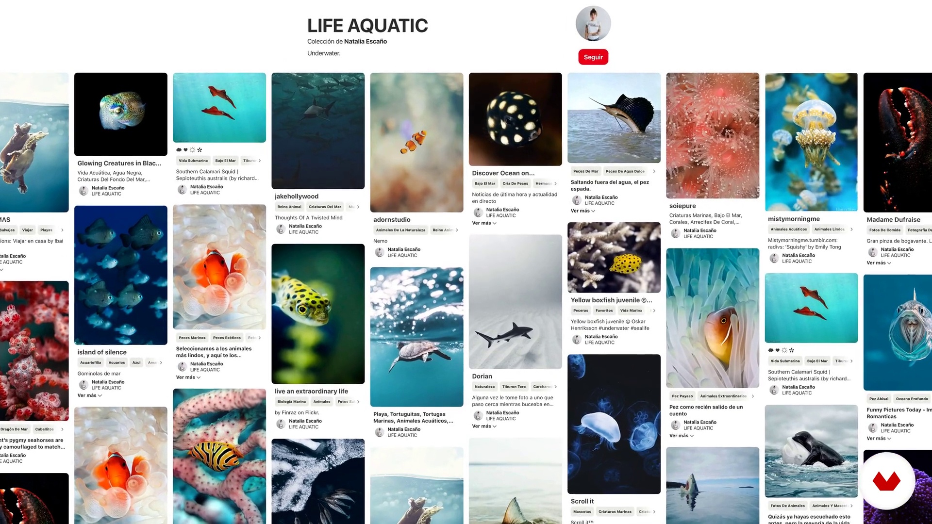Click the avatar icon under jakehollywood pin
The height and width of the screenshot is (524, 932).
click(x=281, y=229)
